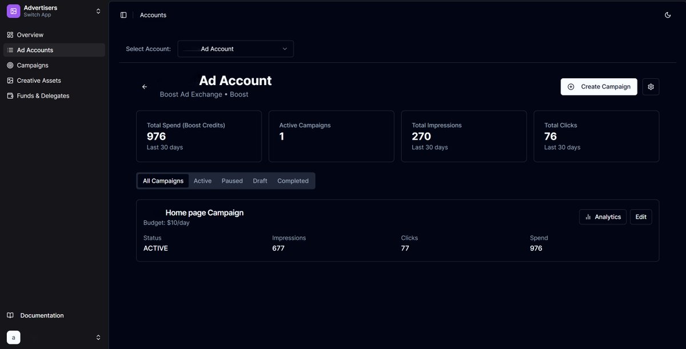This screenshot has width=686, height=349.
Task: Click the Documentation book icon
Action: pyautogui.click(x=10, y=315)
